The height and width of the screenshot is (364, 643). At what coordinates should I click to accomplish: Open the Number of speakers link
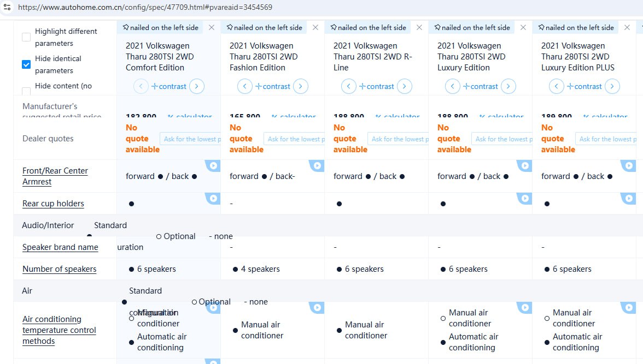coord(60,269)
